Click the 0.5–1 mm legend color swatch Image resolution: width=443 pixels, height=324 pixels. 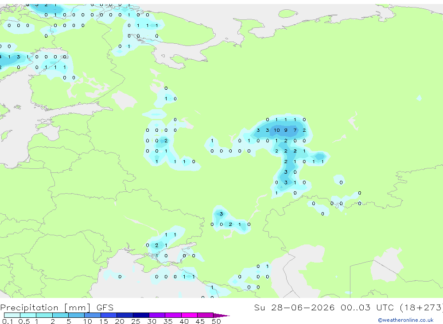tap(28, 315)
